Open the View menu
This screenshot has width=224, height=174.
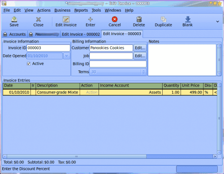[x=29, y=10]
